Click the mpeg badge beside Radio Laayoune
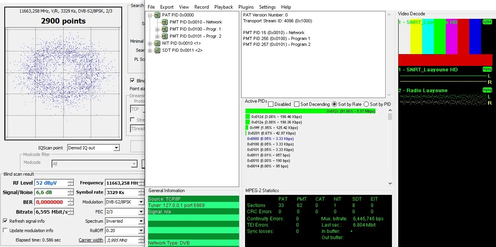 pos(487,90)
